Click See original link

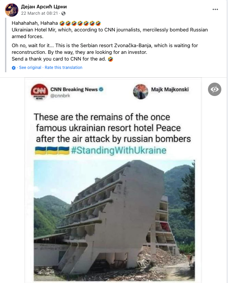pyautogui.click(x=30, y=68)
